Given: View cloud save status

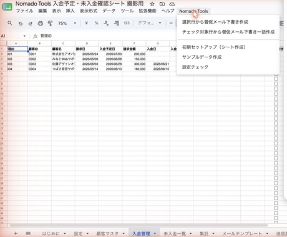Looking at the screenshot, I should click(x=172, y=4).
